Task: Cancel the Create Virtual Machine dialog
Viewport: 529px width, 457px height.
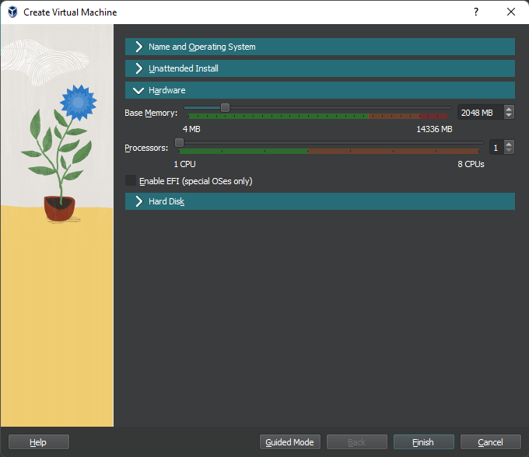Action: 490,442
